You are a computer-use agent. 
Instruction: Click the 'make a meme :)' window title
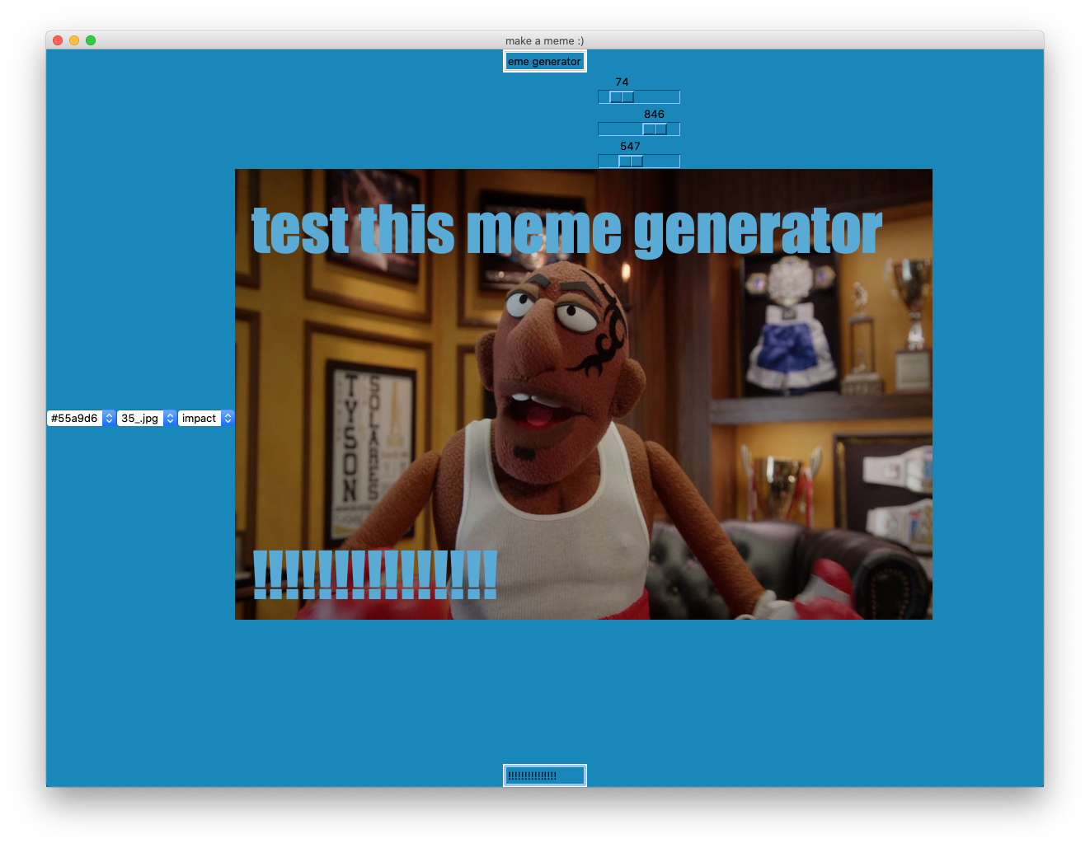(x=544, y=40)
